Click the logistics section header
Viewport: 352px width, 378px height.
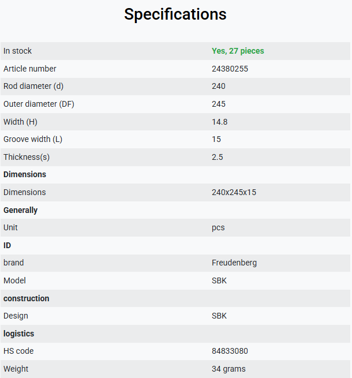(x=19, y=334)
